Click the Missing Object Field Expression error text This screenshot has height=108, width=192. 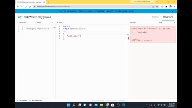pyautogui.click(x=151, y=29)
